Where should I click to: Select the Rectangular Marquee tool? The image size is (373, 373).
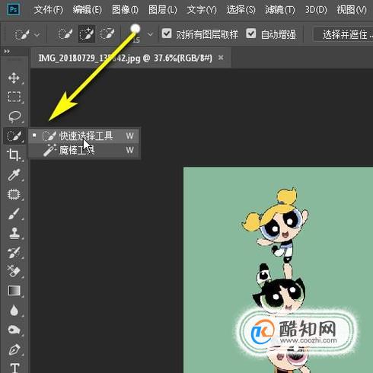[14, 97]
